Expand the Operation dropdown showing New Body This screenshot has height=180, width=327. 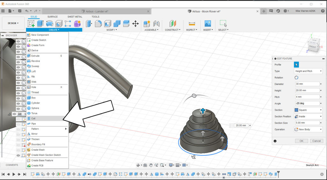[308, 129]
